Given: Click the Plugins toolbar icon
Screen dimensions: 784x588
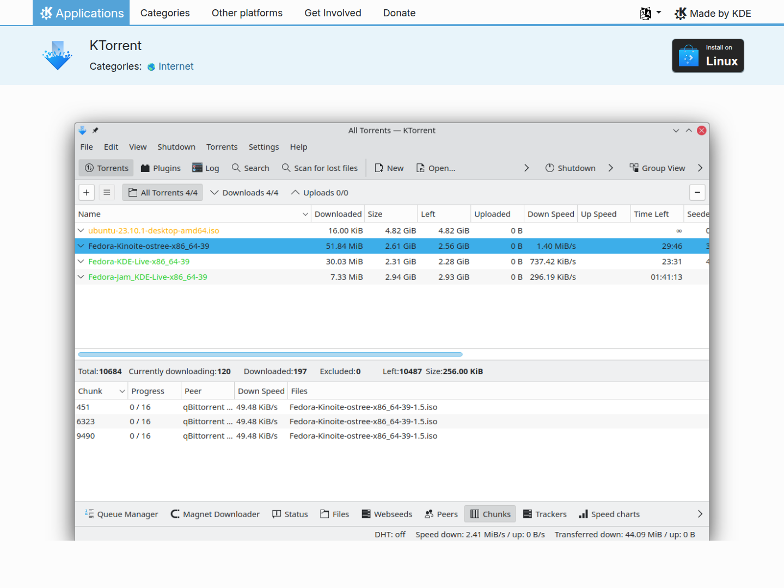Looking at the screenshot, I should (x=145, y=168).
